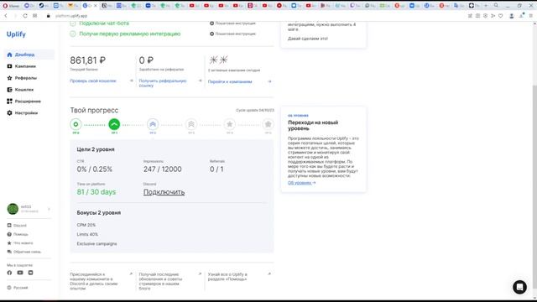Click the third social network icon
This screenshot has width=537, height=302.
coord(30,273)
